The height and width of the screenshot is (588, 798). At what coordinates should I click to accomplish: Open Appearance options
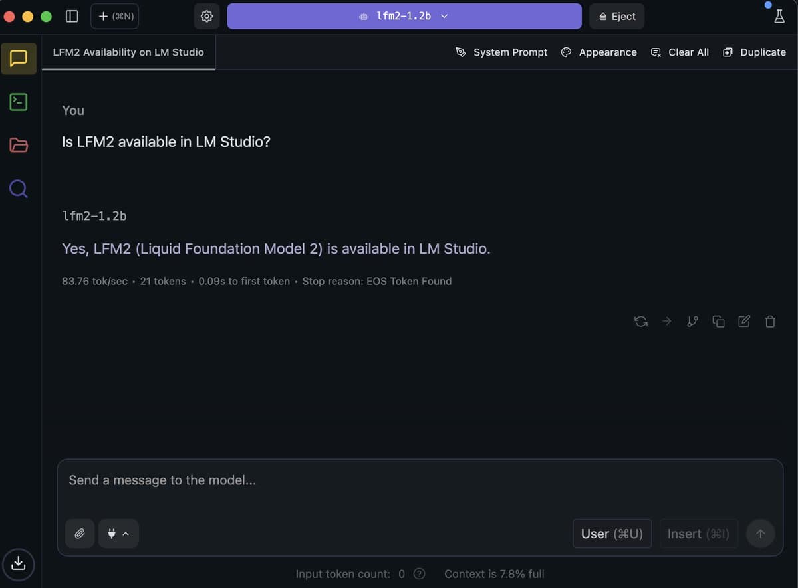click(x=598, y=52)
